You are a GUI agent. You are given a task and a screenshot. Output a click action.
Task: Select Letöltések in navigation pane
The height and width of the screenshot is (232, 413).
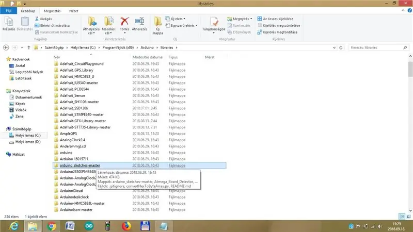tap(23, 78)
